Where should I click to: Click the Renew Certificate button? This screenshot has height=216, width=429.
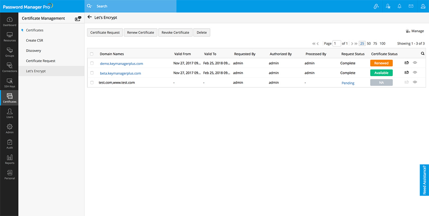pyautogui.click(x=141, y=32)
